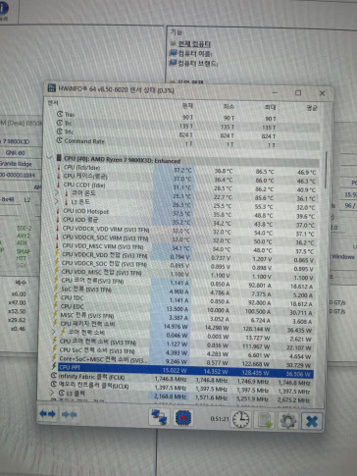Image resolution: width=357 pixels, height=476 pixels.
Task: Select the CPU VDDCR_VDD VRM (SVI3 TFN) row
Action: coord(185,231)
